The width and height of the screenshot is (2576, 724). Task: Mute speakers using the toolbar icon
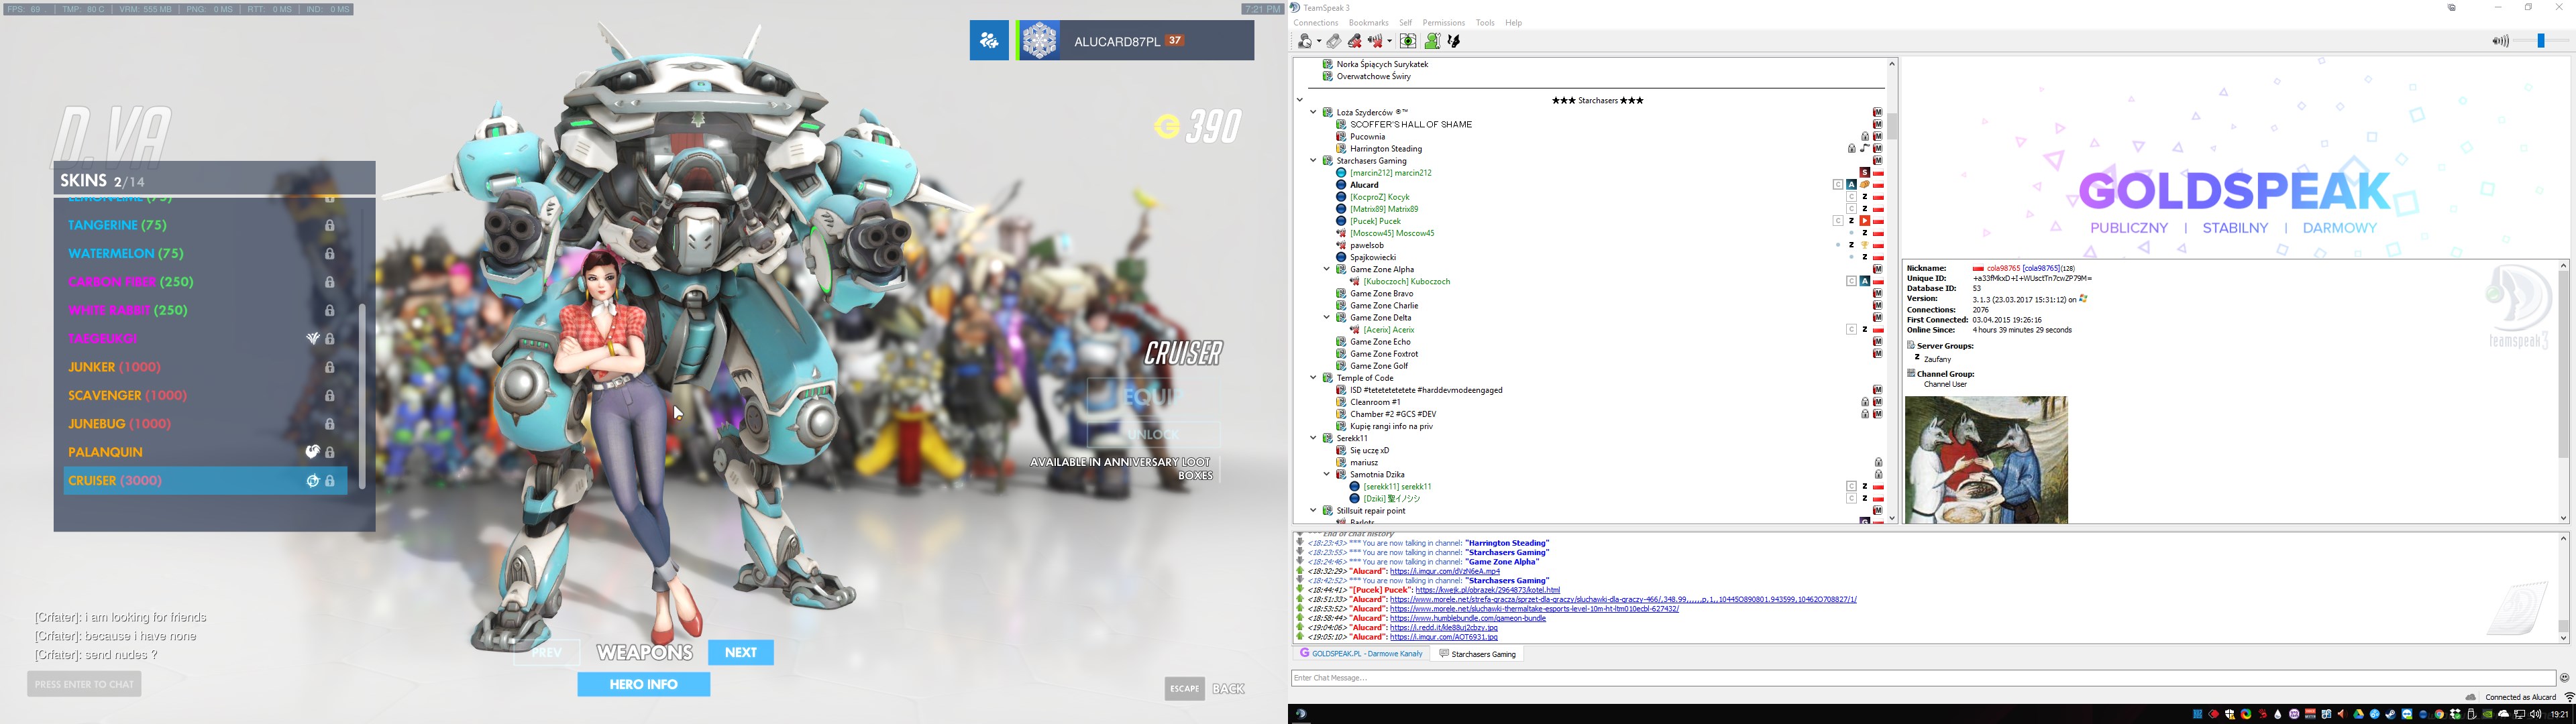tap(1376, 41)
